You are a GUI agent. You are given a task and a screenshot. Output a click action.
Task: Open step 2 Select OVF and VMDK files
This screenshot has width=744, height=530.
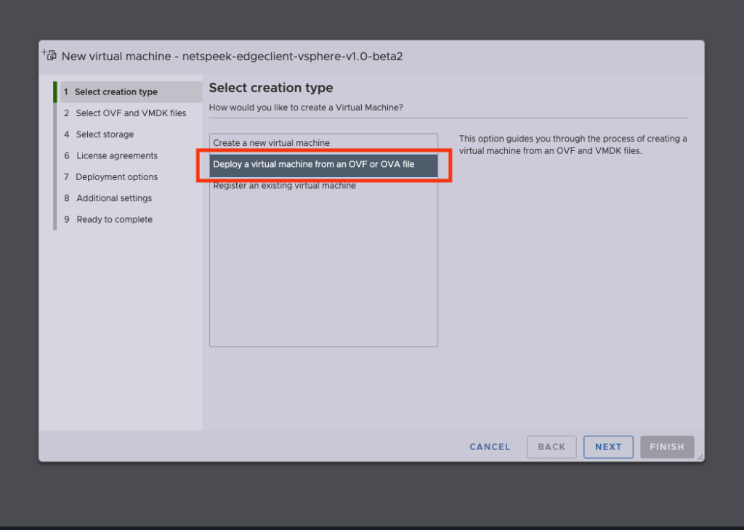coord(130,113)
